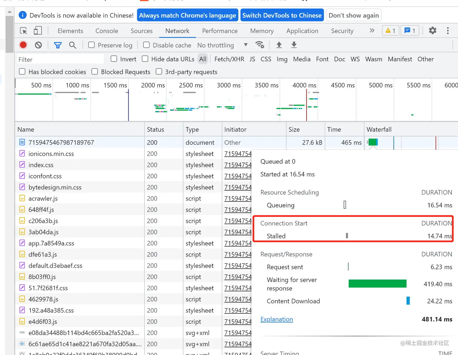Filter requests by Img type
The height and width of the screenshot is (355, 458).
click(282, 59)
